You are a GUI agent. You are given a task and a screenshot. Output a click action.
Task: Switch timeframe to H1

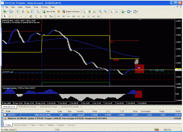79,16
